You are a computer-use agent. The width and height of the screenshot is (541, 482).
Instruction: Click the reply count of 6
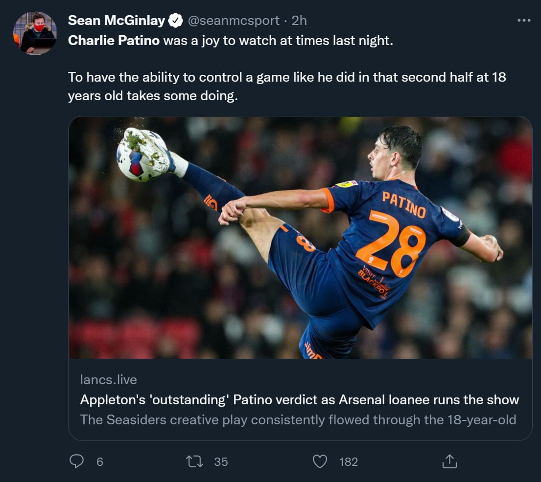point(100,461)
